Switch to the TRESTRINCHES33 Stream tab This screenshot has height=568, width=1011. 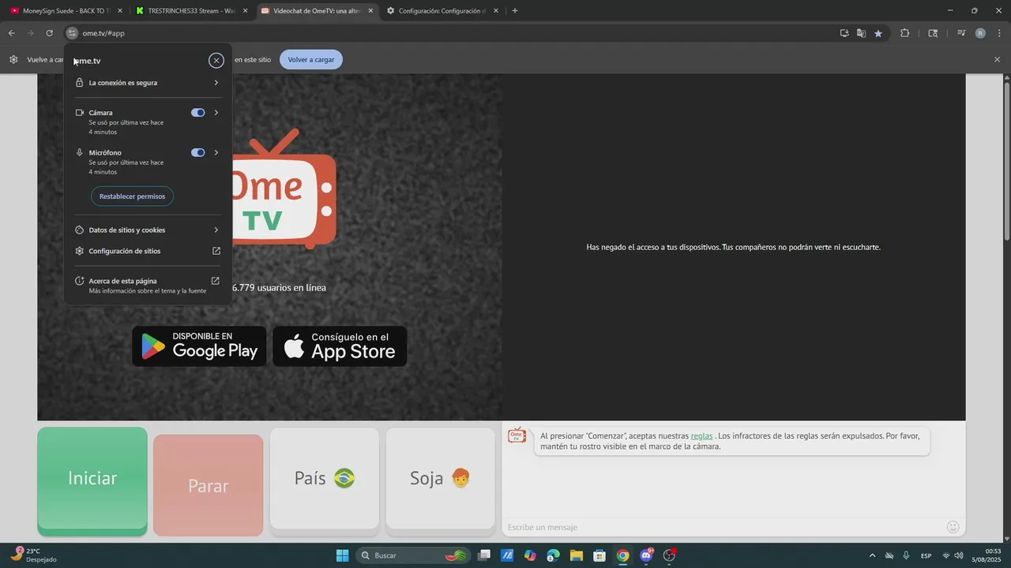click(191, 11)
